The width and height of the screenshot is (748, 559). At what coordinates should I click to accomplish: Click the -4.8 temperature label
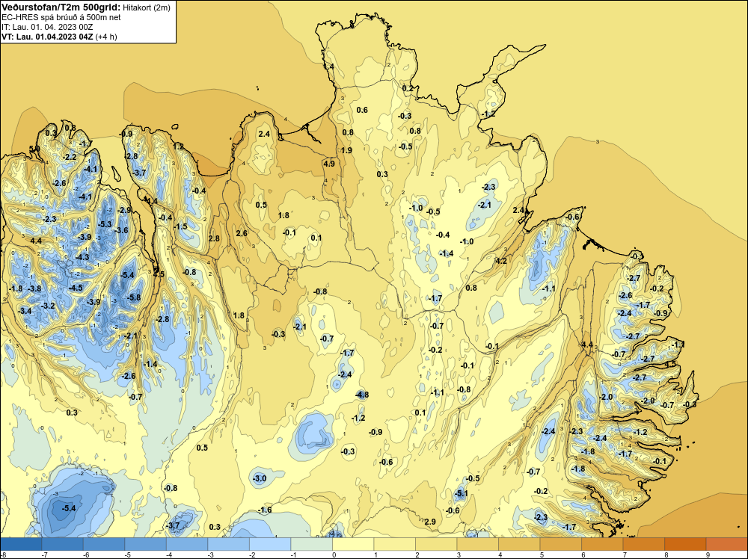(x=363, y=395)
